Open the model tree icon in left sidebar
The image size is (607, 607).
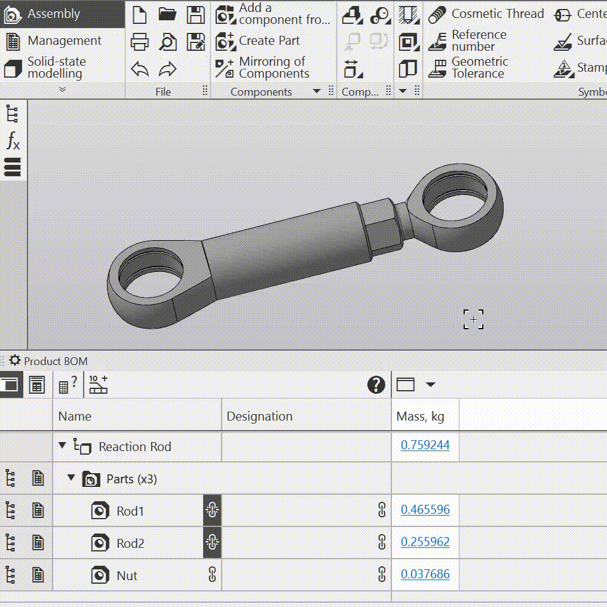(13, 114)
